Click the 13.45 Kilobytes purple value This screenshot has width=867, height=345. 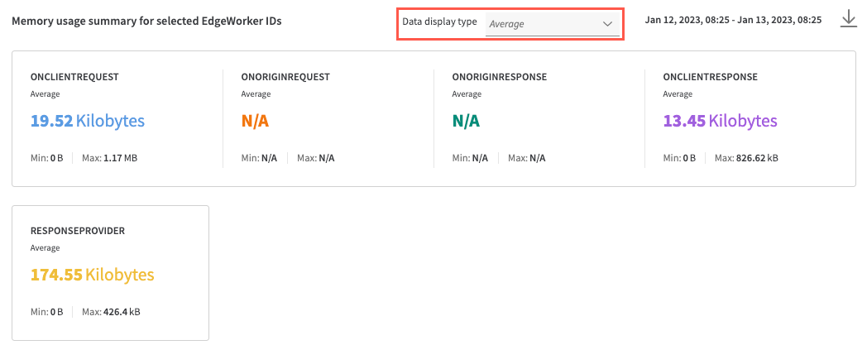click(720, 121)
